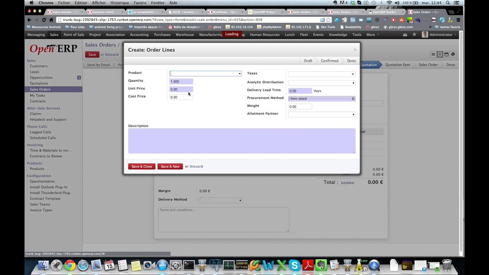
Task: Click the Delivery Lead Time field
Action: tap(300, 91)
